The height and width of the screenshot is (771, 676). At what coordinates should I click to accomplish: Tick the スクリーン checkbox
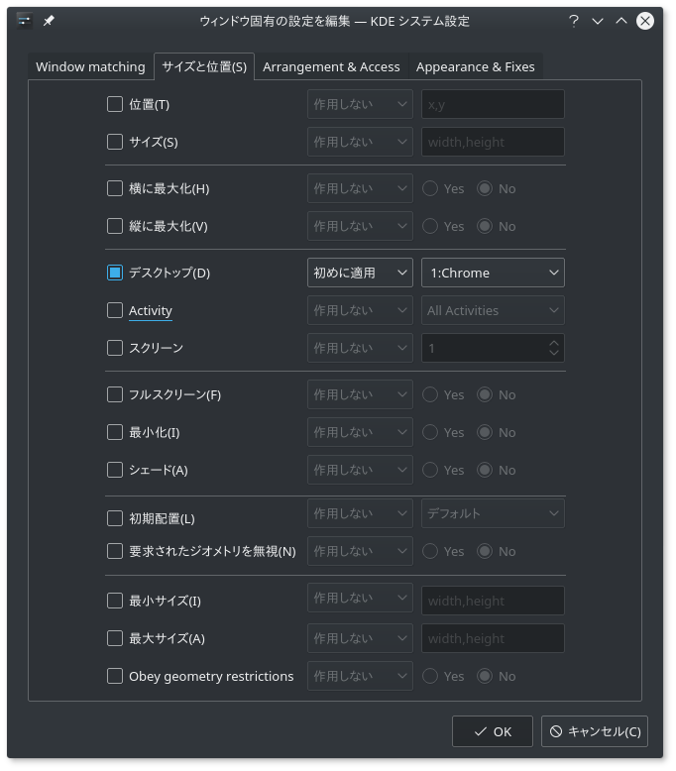(115, 348)
